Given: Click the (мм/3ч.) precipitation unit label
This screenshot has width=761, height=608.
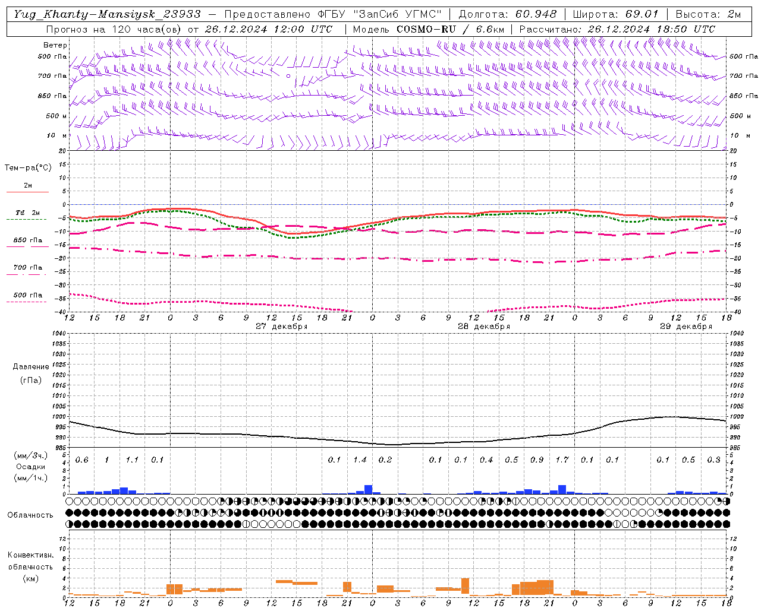Looking at the screenshot, I should click(31, 455).
